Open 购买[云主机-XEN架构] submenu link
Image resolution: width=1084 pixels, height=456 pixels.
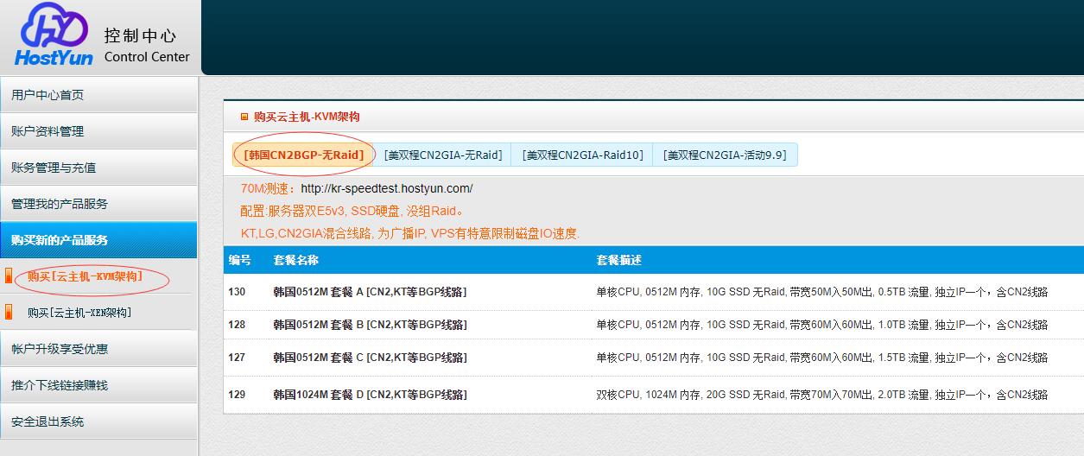point(79,313)
